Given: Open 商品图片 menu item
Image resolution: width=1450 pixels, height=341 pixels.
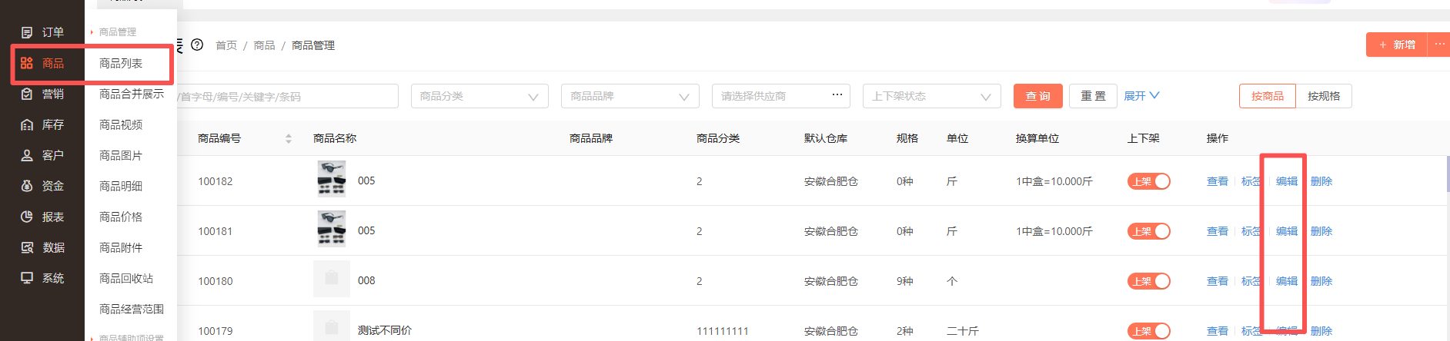Looking at the screenshot, I should pyautogui.click(x=121, y=155).
